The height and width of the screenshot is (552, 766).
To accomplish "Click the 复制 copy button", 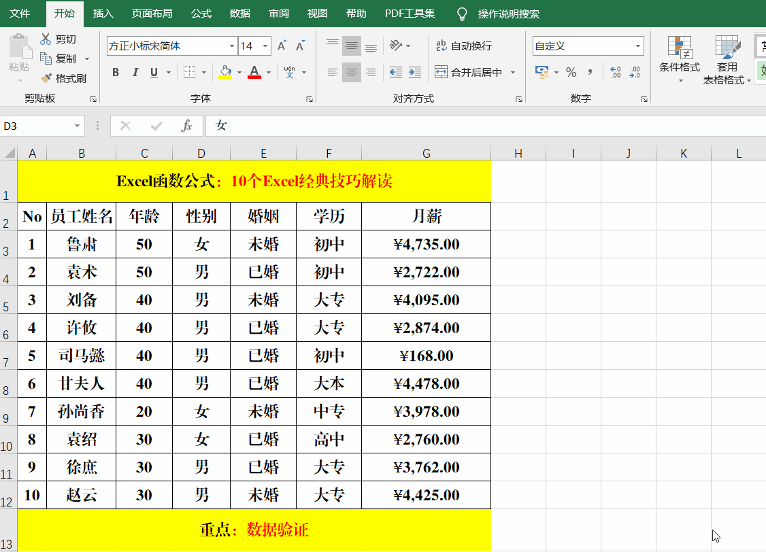I will tap(59, 58).
